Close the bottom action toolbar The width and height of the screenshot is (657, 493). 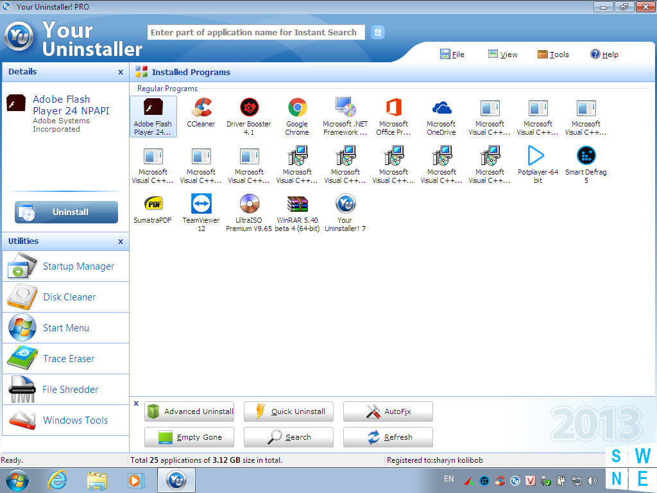click(136, 403)
